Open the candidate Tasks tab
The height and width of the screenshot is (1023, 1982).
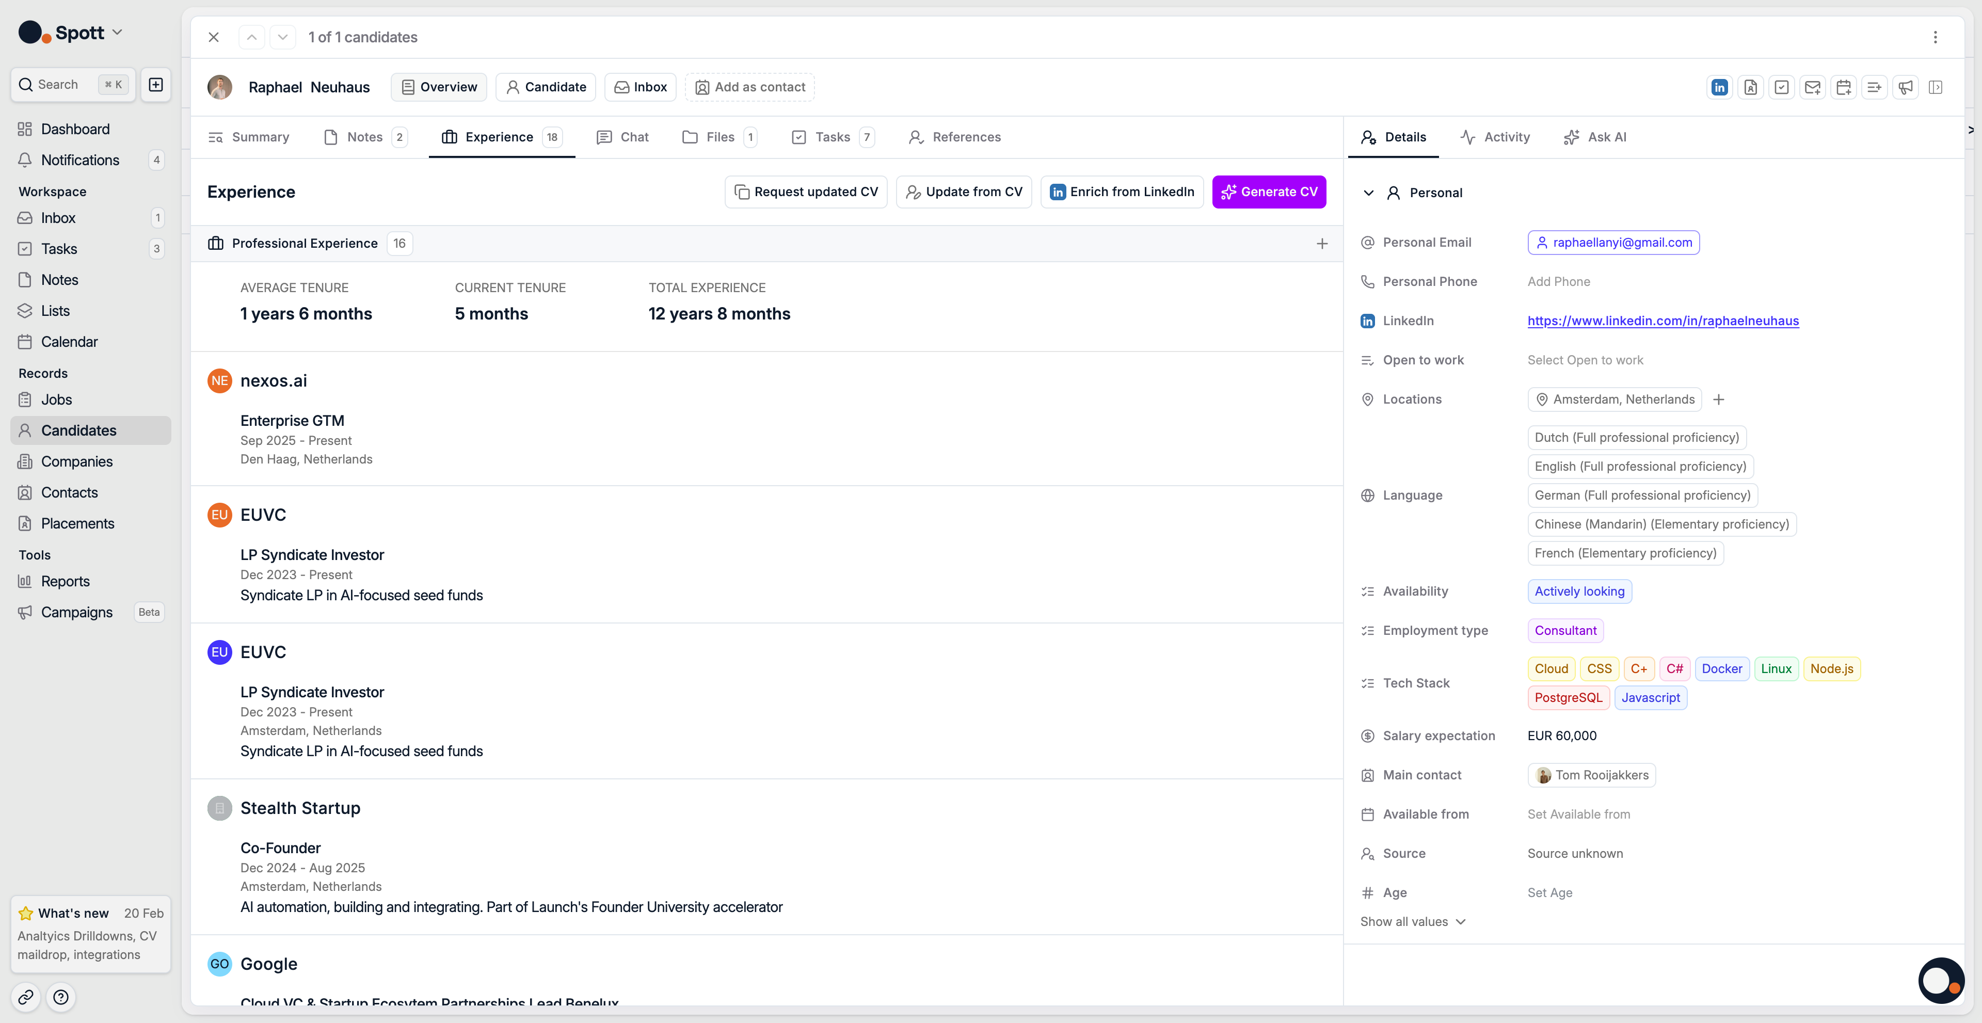[x=833, y=137]
